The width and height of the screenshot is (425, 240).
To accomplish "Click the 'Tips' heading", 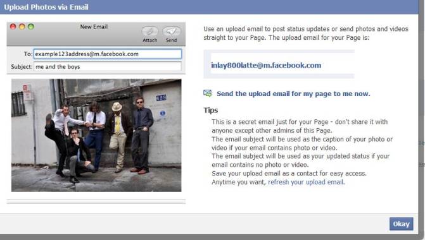I will (211, 111).
